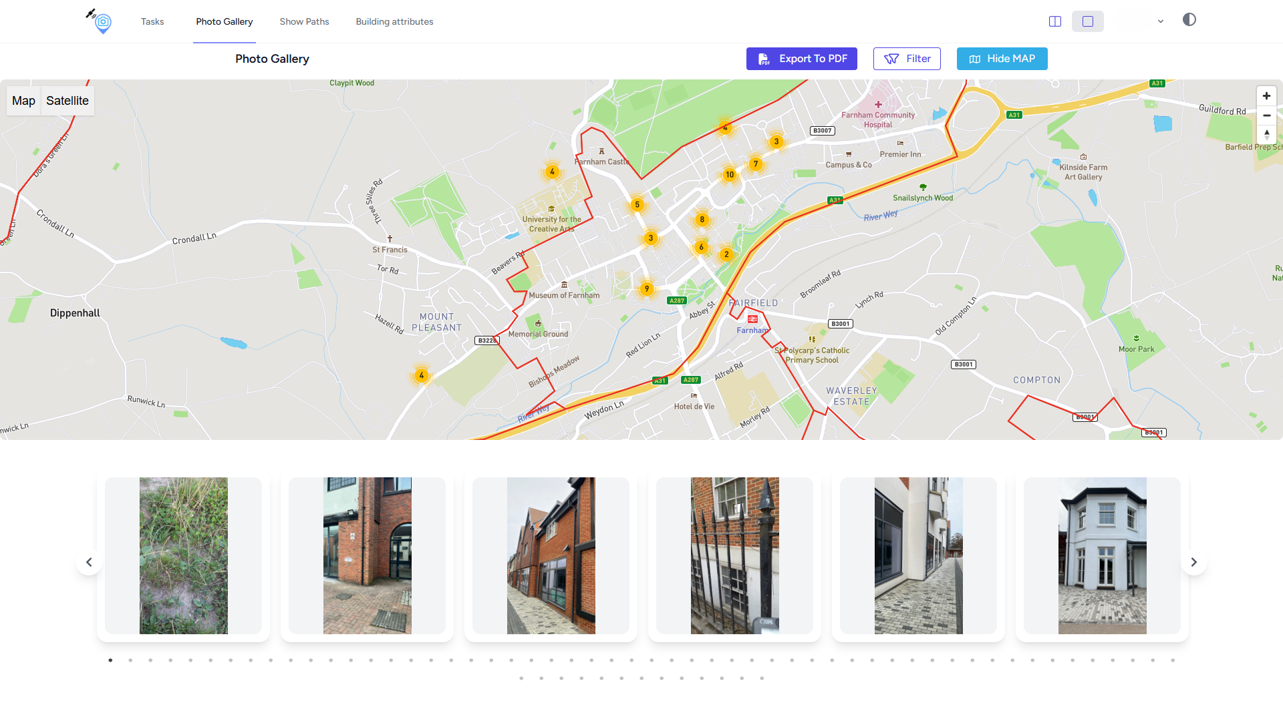This screenshot has height=721, width=1283.
Task: Zoom out on the map
Action: [x=1266, y=115]
